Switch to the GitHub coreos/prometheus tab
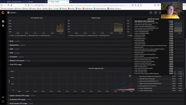The height and width of the screenshot is (105, 186). click(x=15, y=2)
